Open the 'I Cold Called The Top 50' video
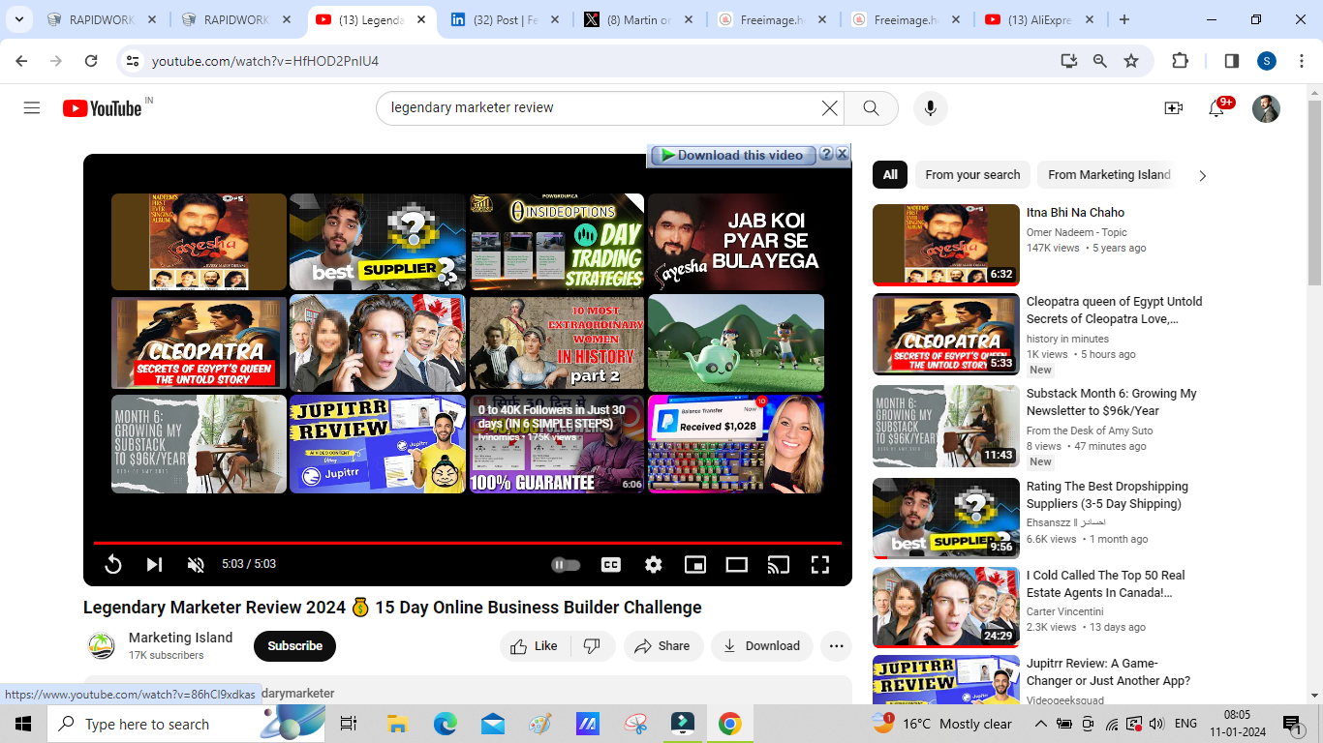This screenshot has width=1323, height=743. click(x=1106, y=584)
